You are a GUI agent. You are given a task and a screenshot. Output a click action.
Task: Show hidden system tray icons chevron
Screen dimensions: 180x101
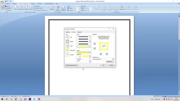[162, 99]
